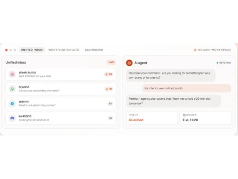Go to the Dashboard tab

click(94, 50)
